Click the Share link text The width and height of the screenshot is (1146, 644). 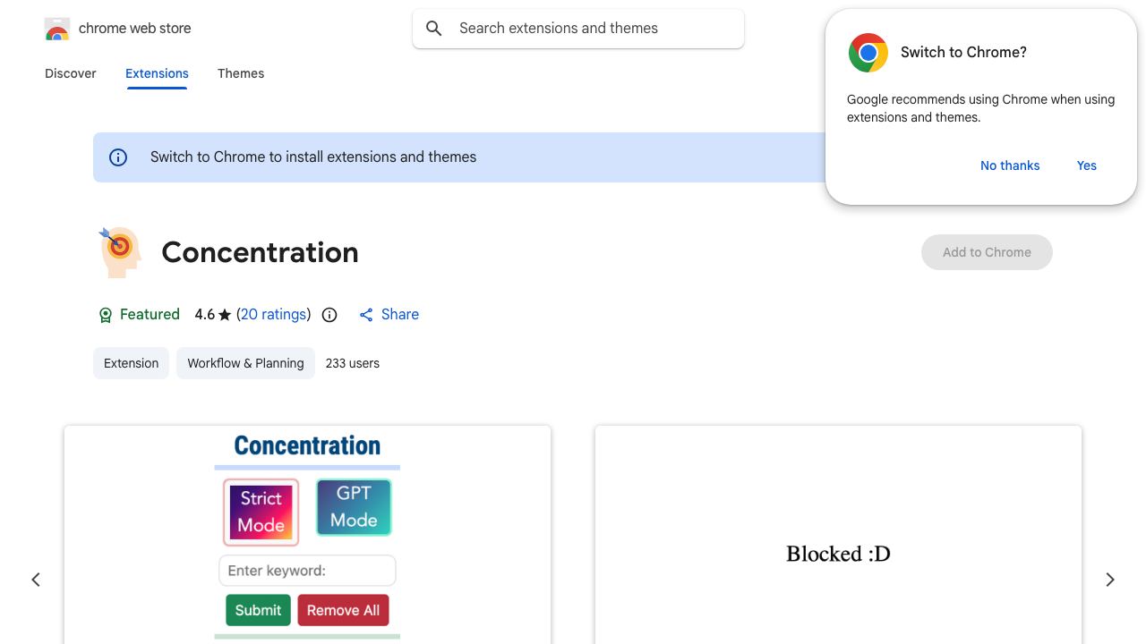point(400,315)
